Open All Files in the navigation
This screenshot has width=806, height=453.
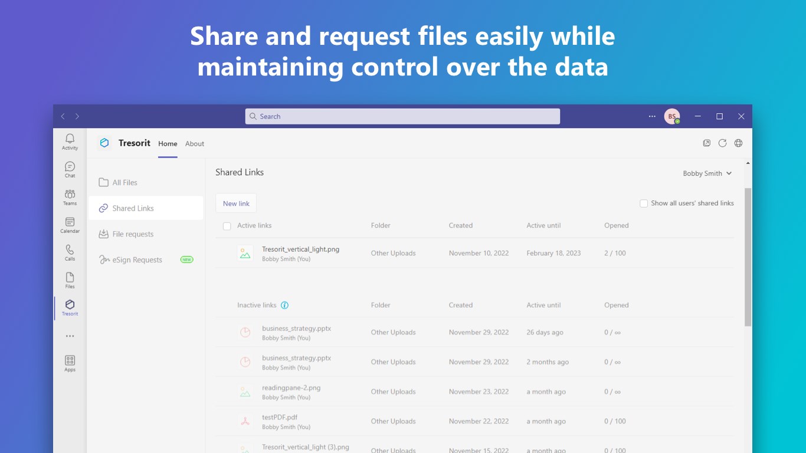(146, 182)
